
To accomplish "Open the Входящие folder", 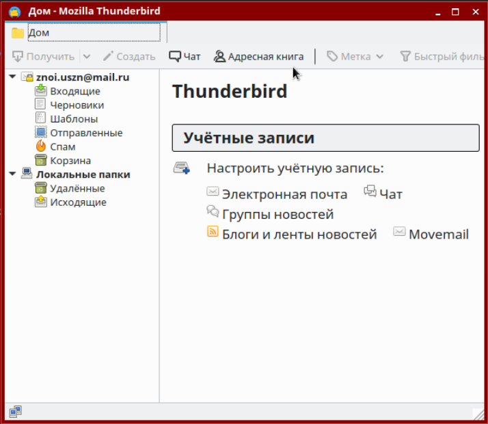I will point(75,91).
